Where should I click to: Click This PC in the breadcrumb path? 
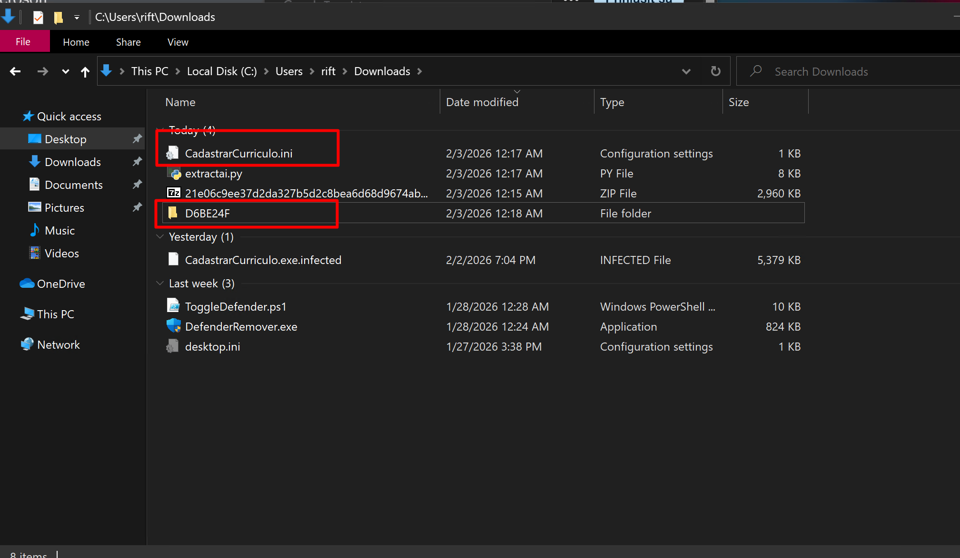point(150,71)
